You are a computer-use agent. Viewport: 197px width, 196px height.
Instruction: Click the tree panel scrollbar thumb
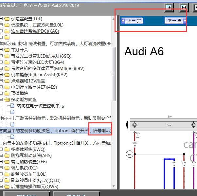pyautogui.click(x=114, y=74)
